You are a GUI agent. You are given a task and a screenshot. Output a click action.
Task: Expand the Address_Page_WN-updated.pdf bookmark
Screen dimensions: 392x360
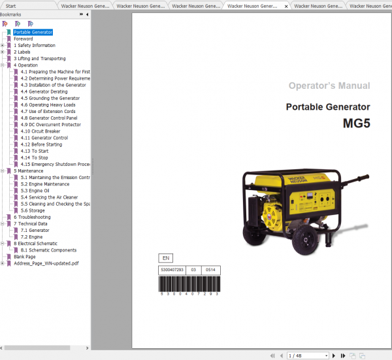[x=2, y=263]
